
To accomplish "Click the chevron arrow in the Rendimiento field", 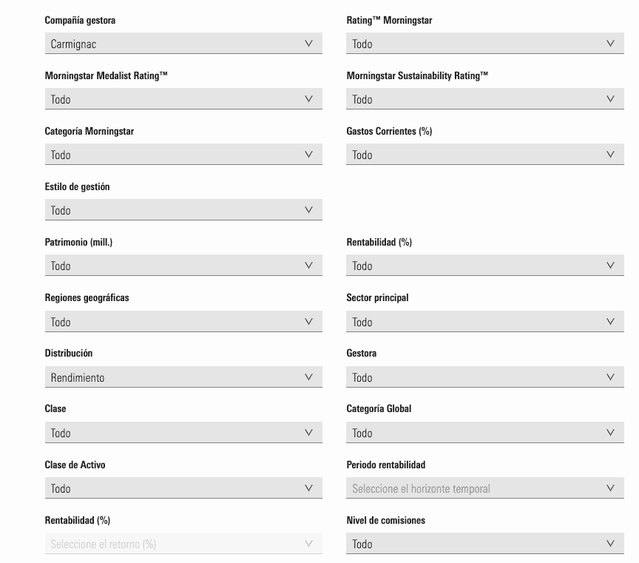I will click(309, 377).
